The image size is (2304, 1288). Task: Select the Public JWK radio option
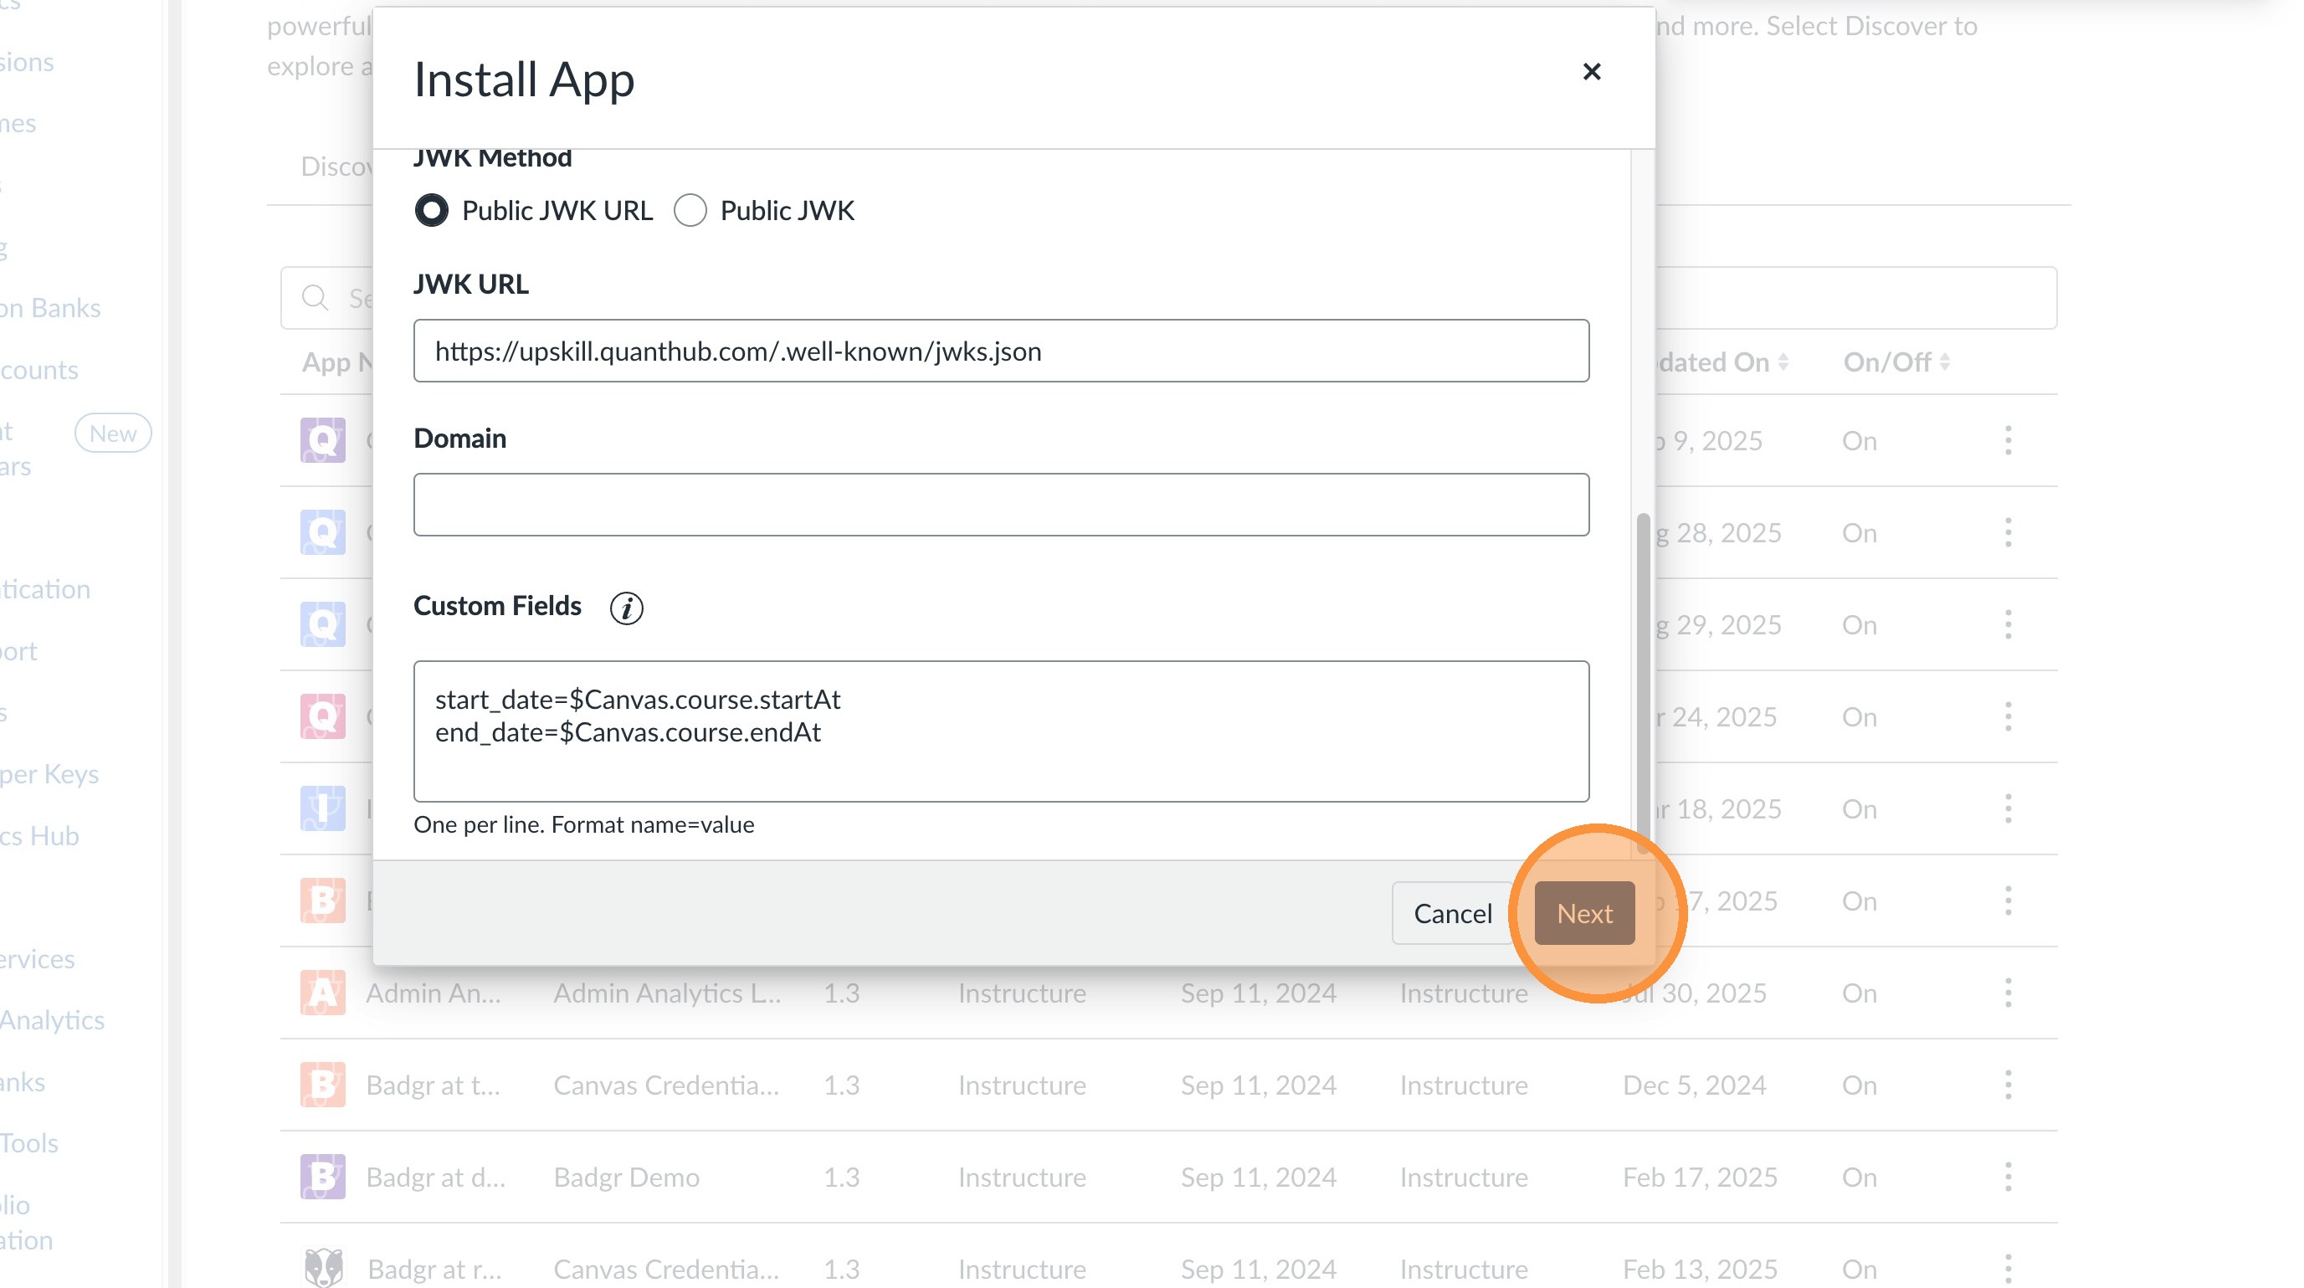[690, 211]
